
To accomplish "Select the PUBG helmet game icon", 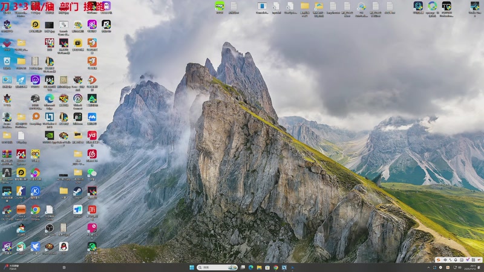I will point(35,99).
